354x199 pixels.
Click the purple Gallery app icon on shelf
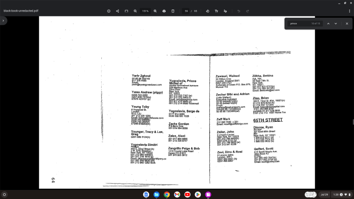pyautogui.click(x=208, y=195)
